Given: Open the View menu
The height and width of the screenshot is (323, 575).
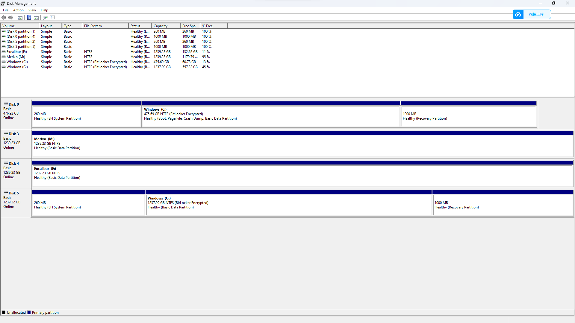Looking at the screenshot, I should (x=32, y=10).
